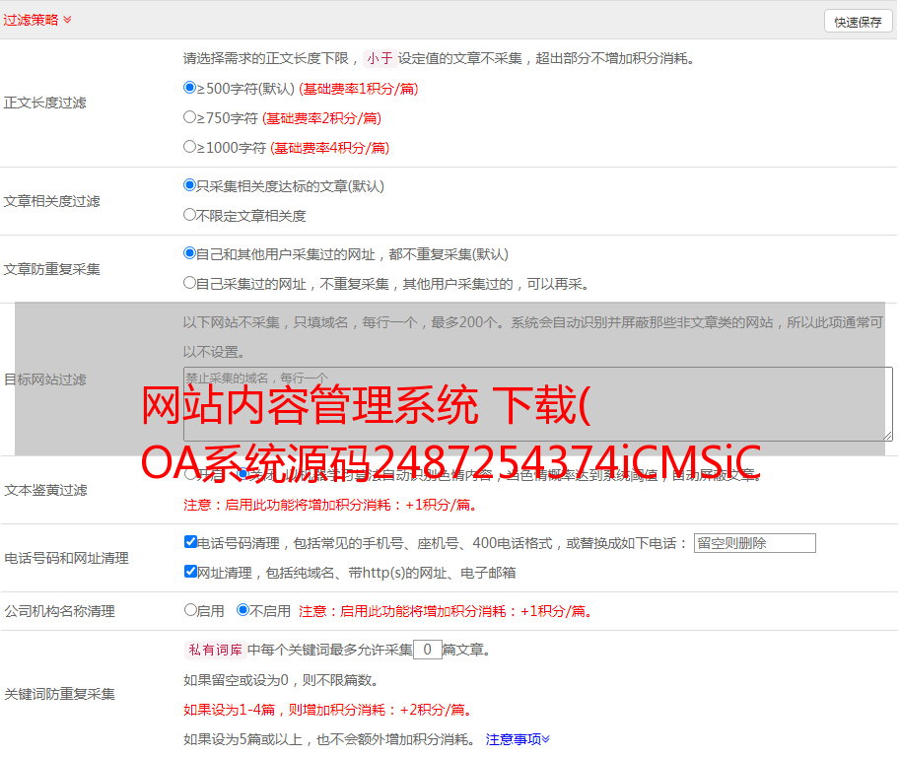Click the 留空则删除 phone replacement field
The height and width of the screenshot is (757, 899).
pyautogui.click(x=754, y=543)
